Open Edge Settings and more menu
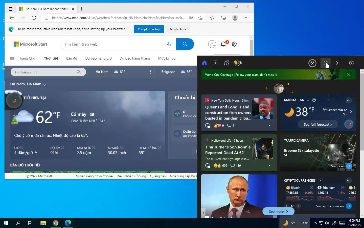Viewport: 364px width, 228px height. pyautogui.click(x=247, y=18)
